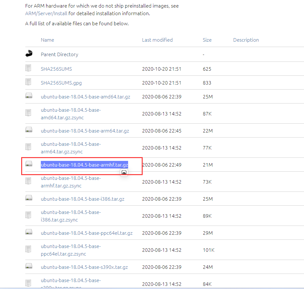
Task: Click the disk icon for s390x.tar.gz
Action: 29,266
